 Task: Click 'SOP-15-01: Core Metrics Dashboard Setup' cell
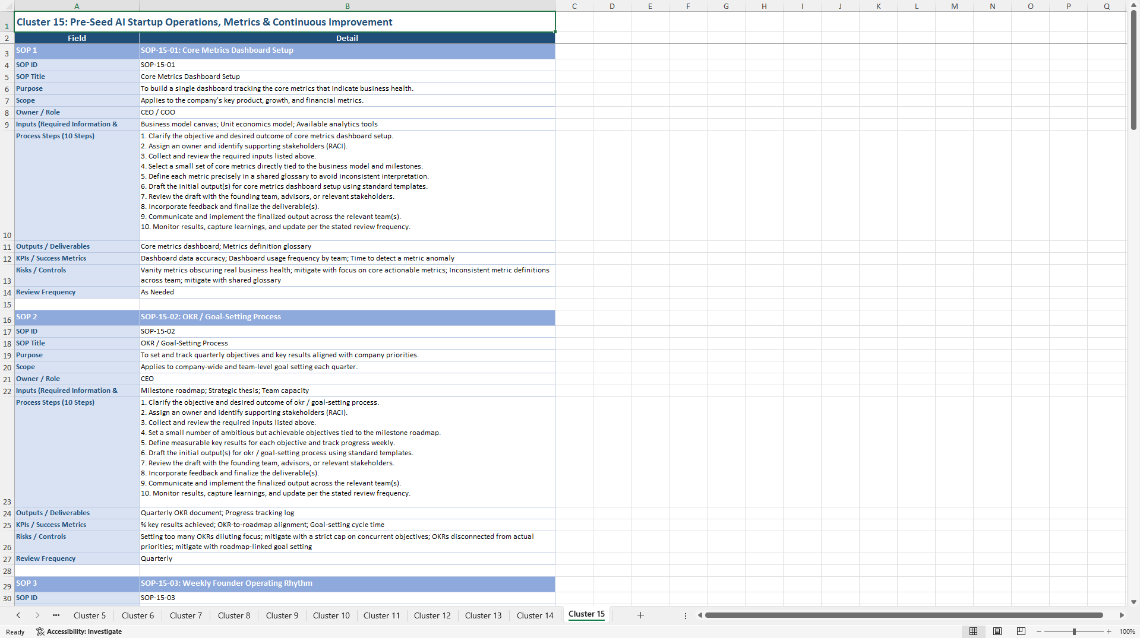coord(348,51)
